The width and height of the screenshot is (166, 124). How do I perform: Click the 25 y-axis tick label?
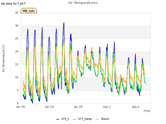point(17,38)
